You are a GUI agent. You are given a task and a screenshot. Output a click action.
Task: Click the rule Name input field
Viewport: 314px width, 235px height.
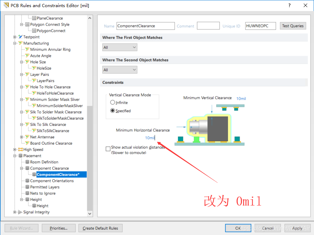146,26
